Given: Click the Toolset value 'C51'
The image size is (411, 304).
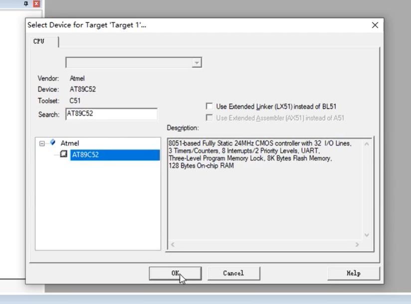Looking at the screenshot, I should click(75, 101).
